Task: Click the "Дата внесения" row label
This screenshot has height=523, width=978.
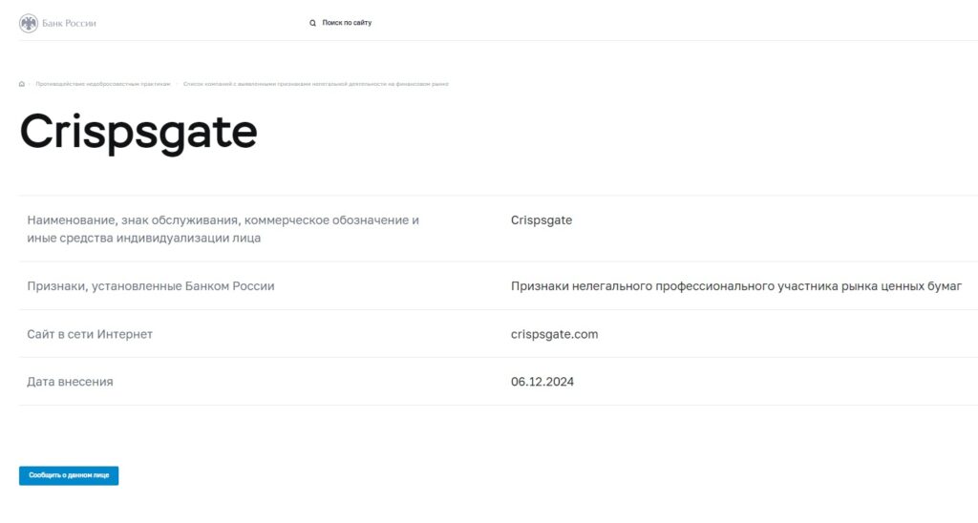Action: point(71,382)
